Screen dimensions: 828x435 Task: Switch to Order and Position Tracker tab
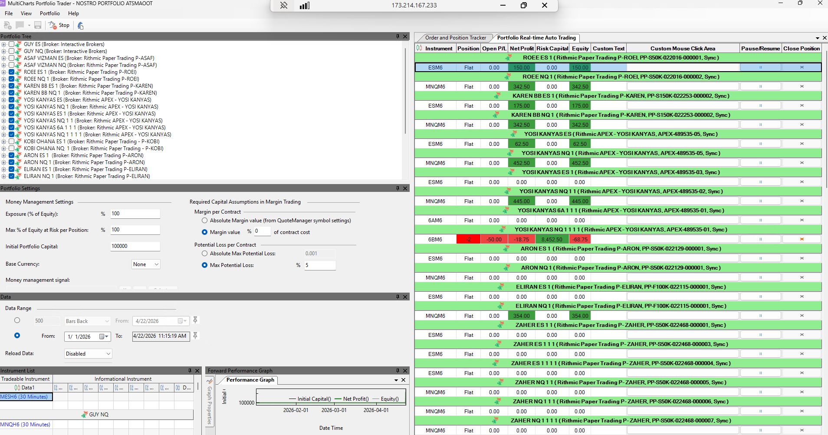(x=455, y=38)
